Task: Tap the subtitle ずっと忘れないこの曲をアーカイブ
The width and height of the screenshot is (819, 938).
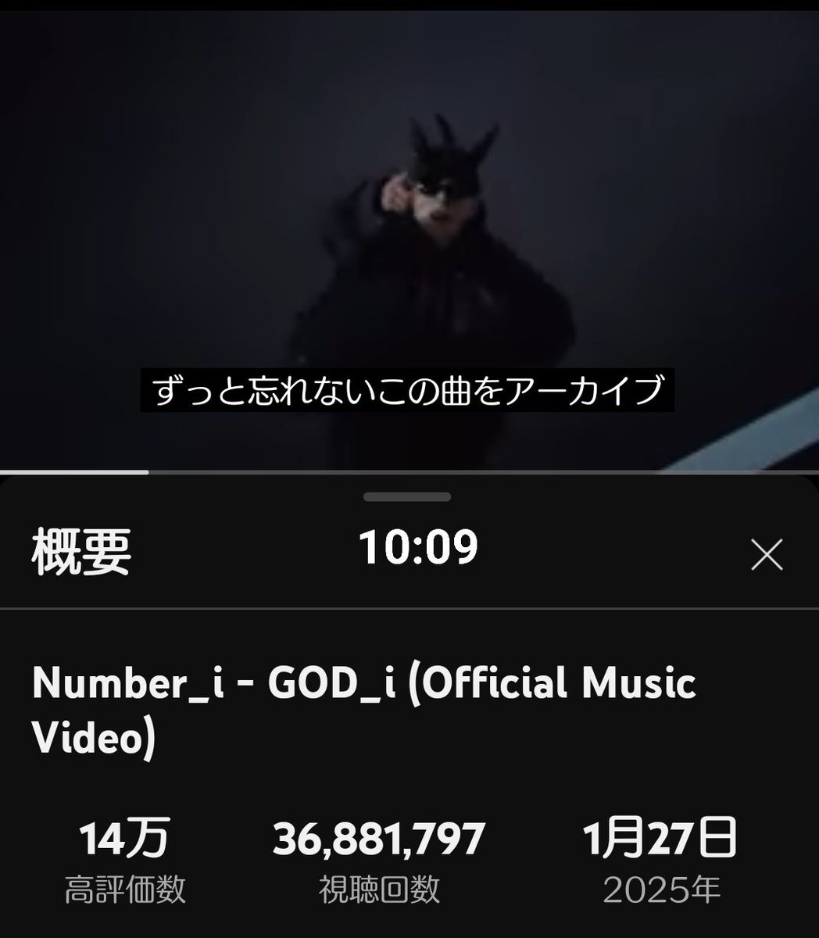Action: pos(407,390)
